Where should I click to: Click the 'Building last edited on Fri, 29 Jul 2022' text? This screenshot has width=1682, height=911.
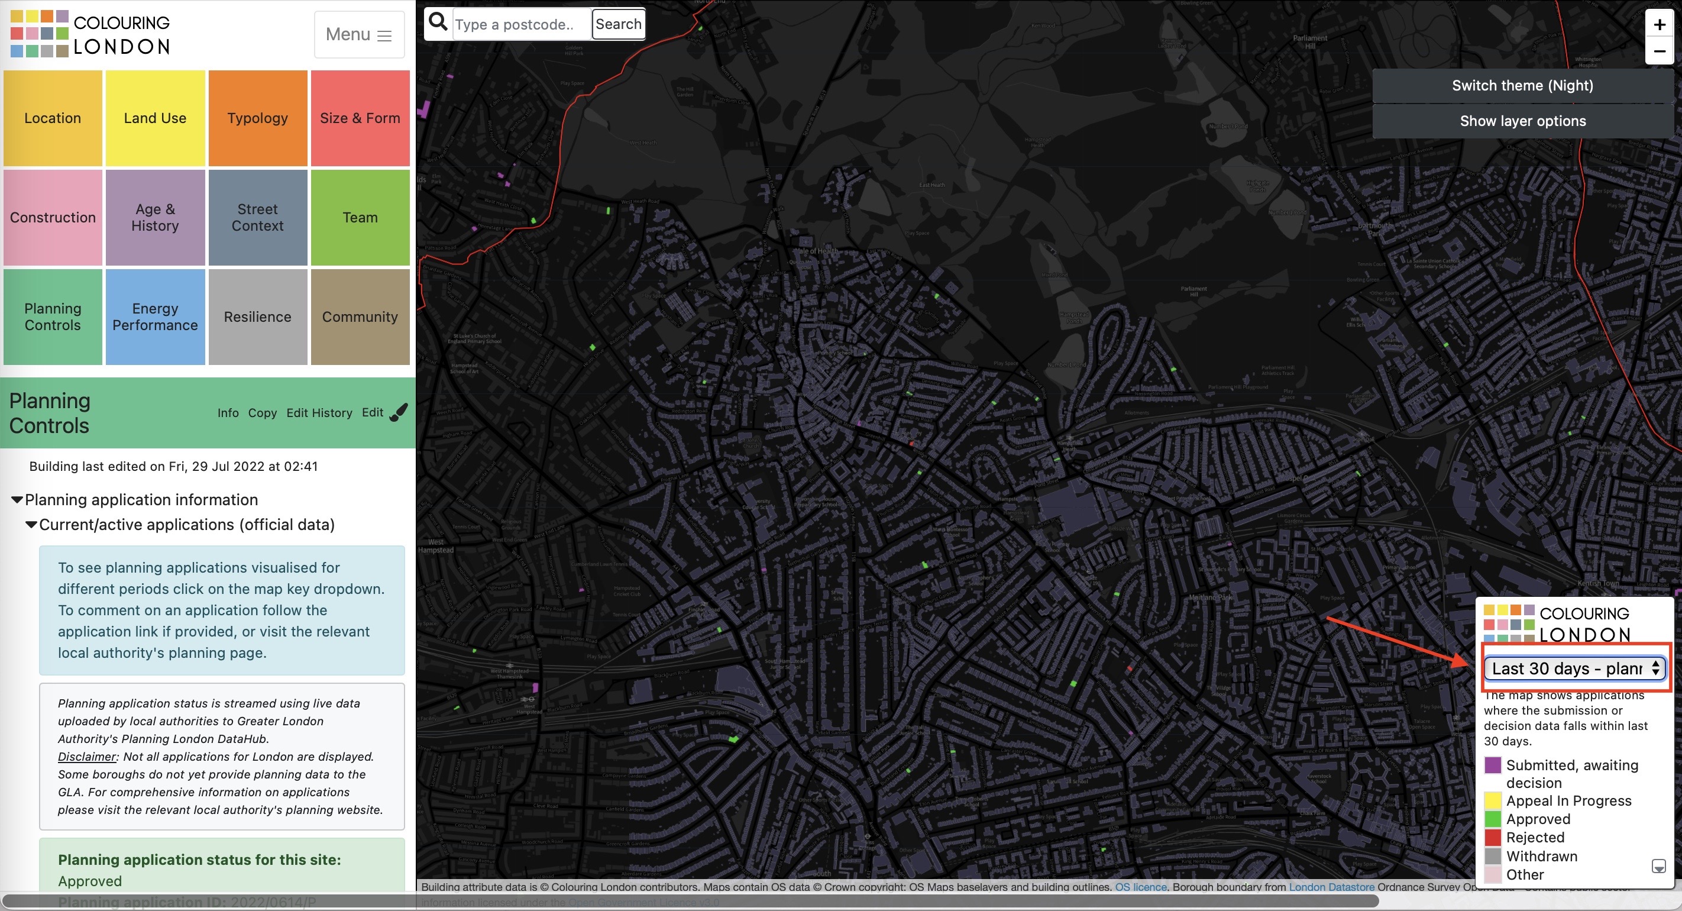174,466
